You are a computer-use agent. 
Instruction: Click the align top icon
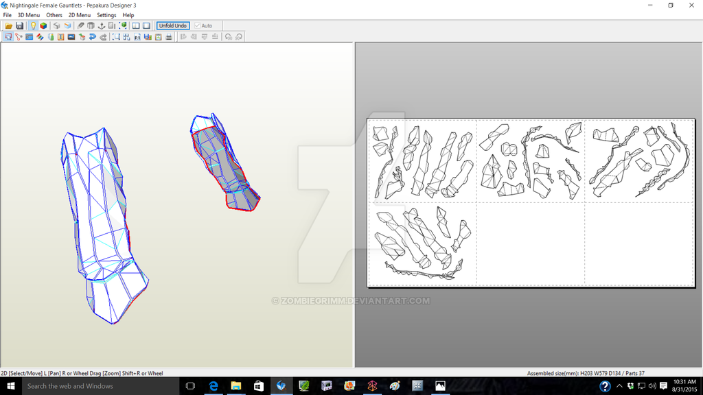tap(205, 37)
